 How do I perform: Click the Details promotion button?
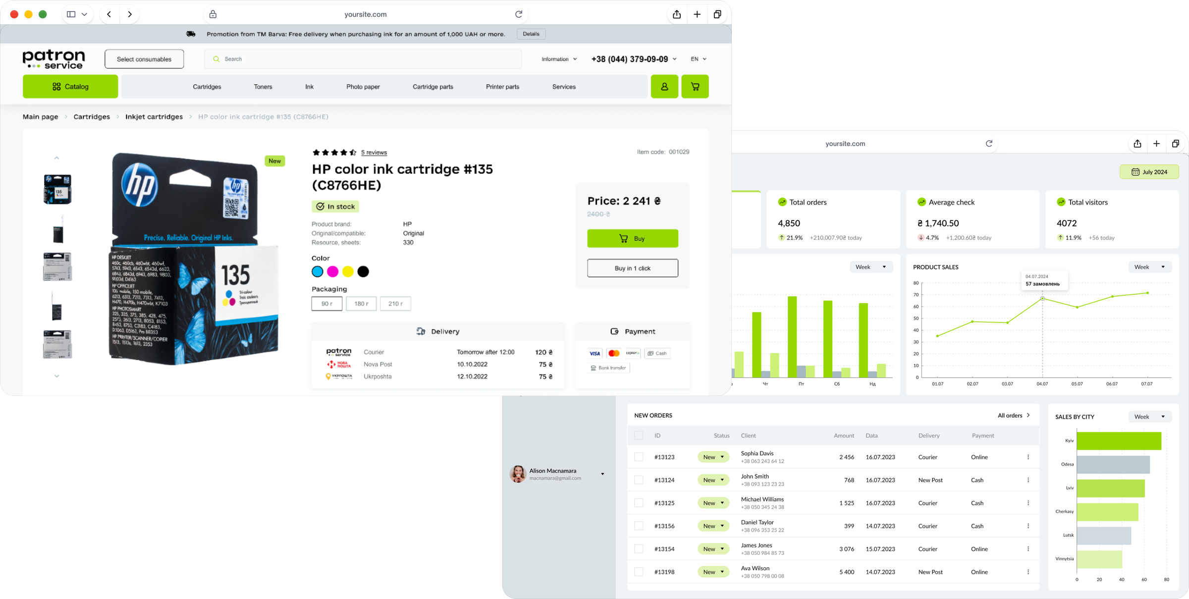coord(531,34)
